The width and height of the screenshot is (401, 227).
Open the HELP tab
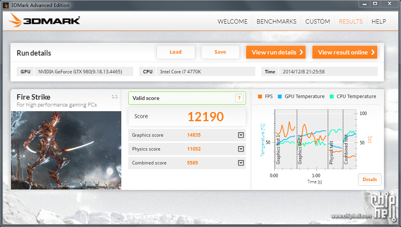click(x=379, y=21)
